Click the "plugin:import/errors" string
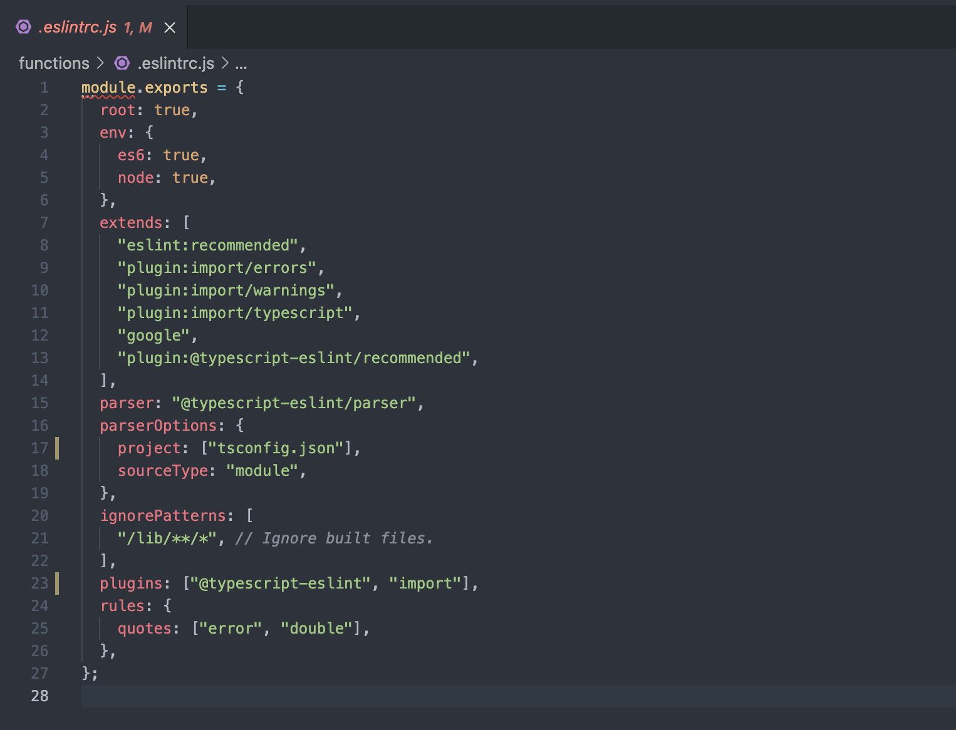This screenshot has height=730, width=956. pos(216,268)
